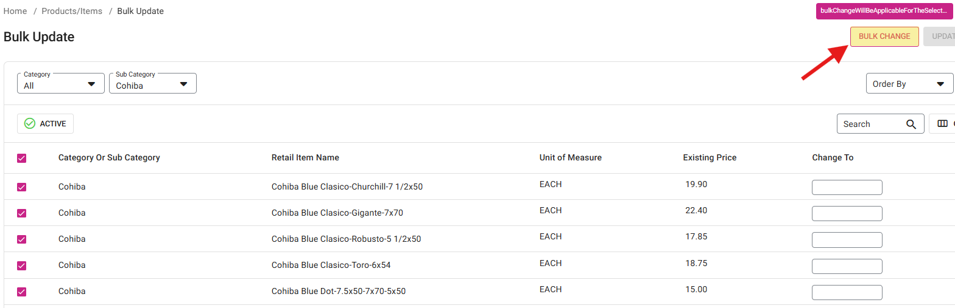
Task: Click the green Active checkmark icon
Action: click(x=30, y=124)
